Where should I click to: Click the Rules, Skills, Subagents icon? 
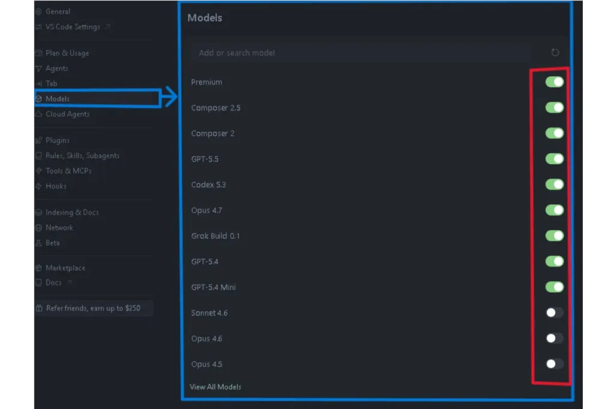[39, 156]
